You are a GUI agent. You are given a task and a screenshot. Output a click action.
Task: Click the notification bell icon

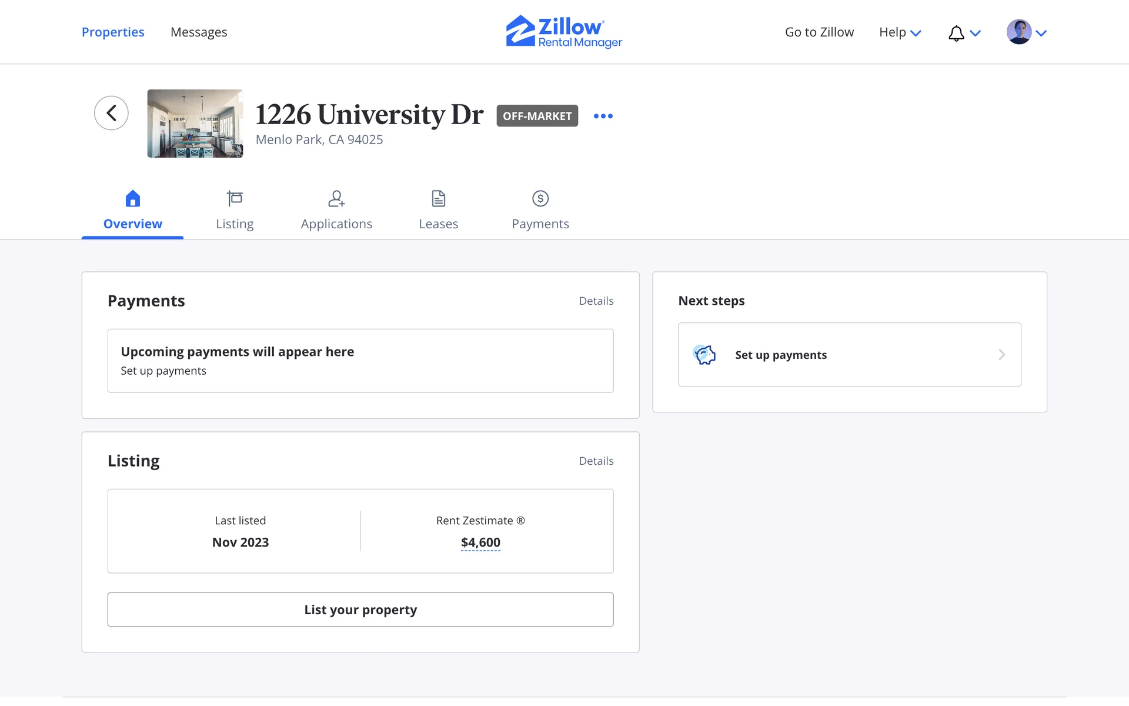pos(956,33)
